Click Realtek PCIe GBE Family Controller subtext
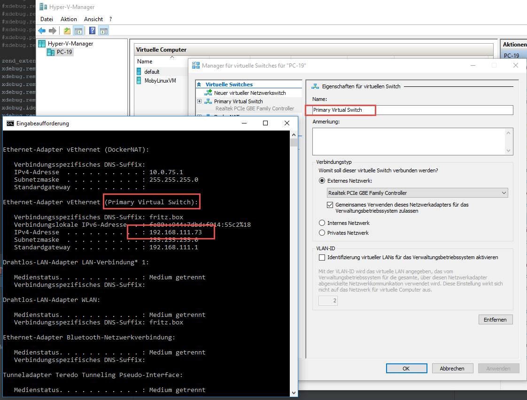Image resolution: width=527 pixels, height=400 pixels. click(255, 108)
